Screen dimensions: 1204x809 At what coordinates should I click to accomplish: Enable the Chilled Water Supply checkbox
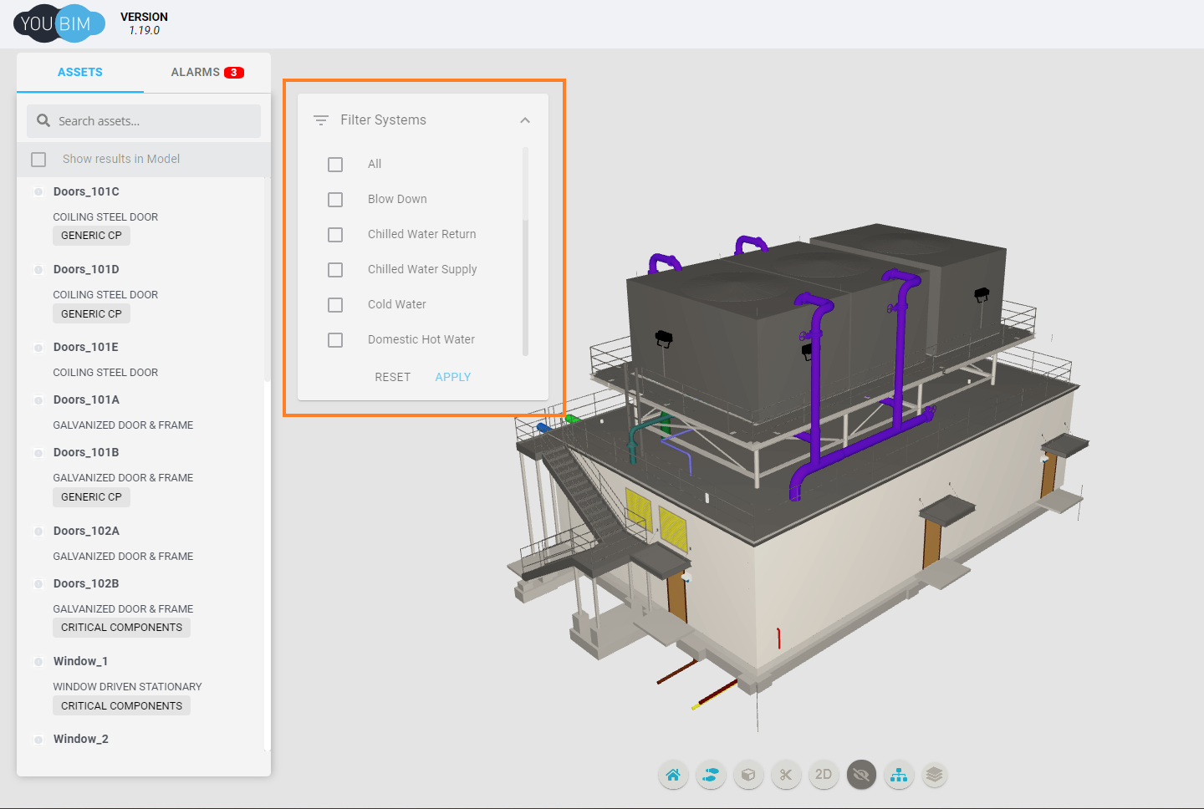[x=335, y=270]
